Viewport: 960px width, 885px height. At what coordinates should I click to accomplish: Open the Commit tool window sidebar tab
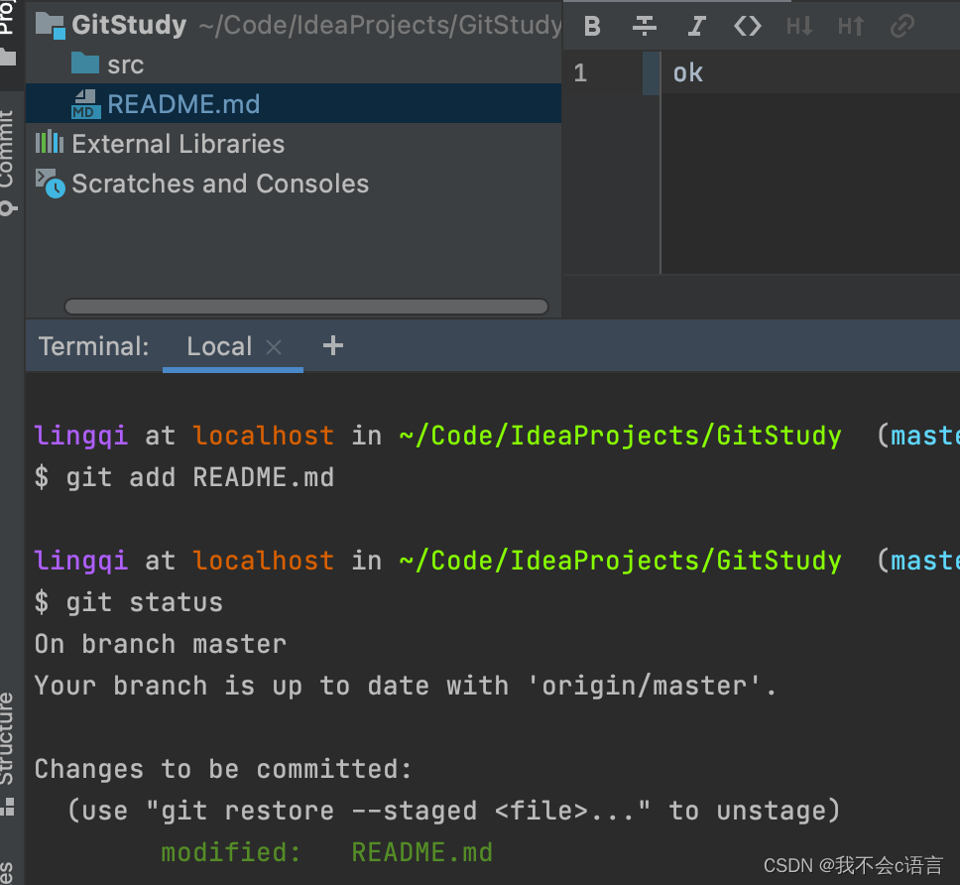[8, 163]
